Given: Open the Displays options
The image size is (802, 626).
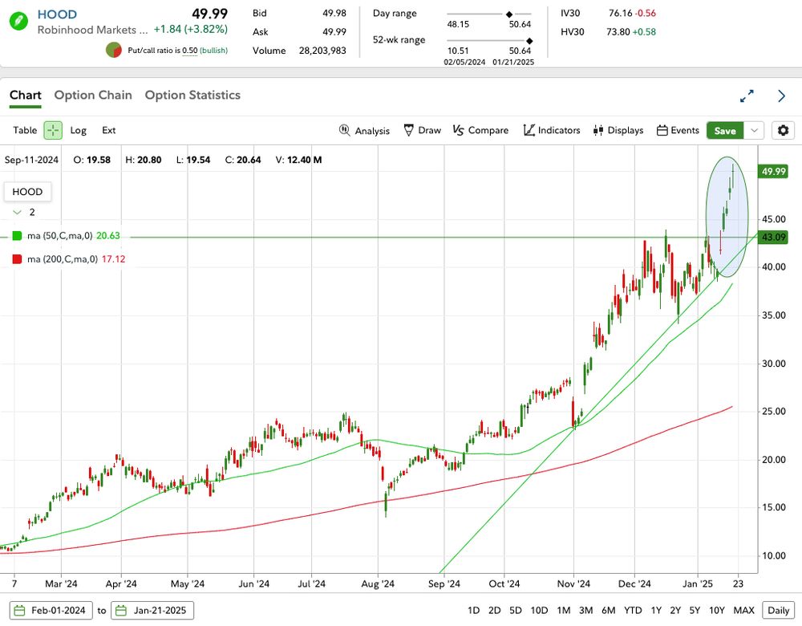Looking at the screenshot, I should click(618, 131).
